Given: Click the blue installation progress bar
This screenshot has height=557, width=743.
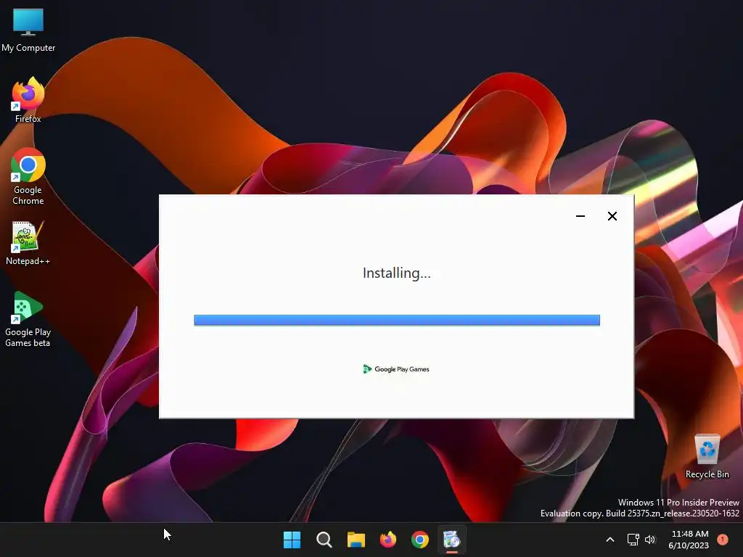Looking at the screenshot, I should click(397, 320).
